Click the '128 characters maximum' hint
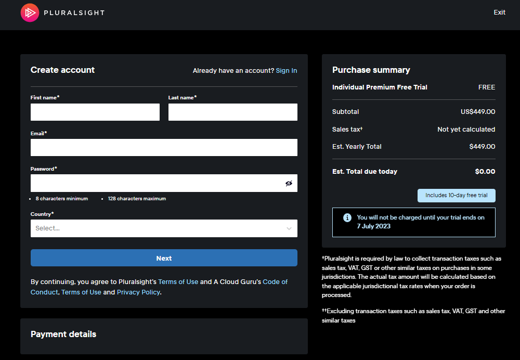The image size is (520, 360). (x=137, y=198)
